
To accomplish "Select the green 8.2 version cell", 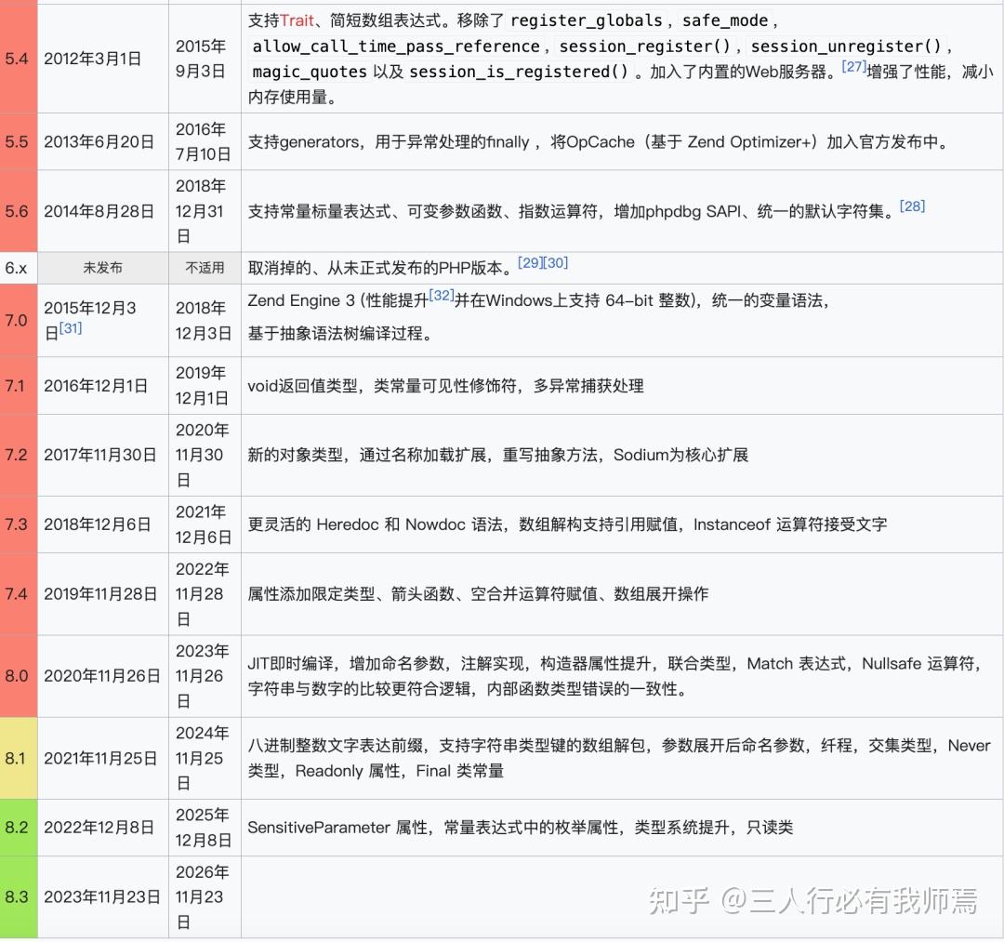I will (16, 827).
